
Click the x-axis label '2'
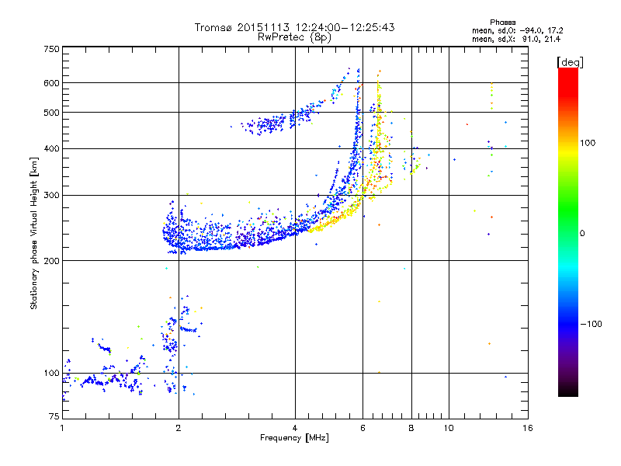coord(179,428)
